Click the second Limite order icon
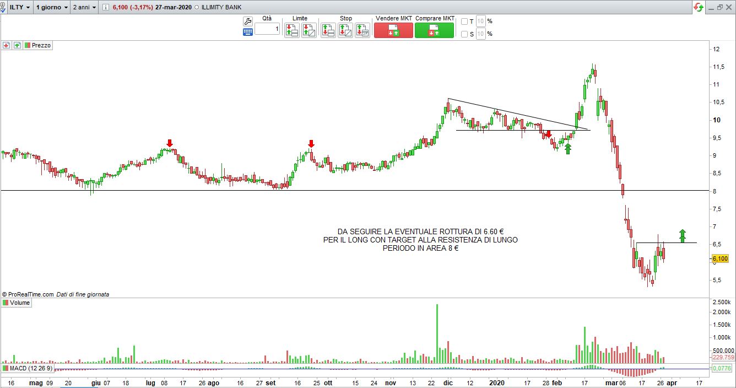736x388 pixels. (309, 30)
